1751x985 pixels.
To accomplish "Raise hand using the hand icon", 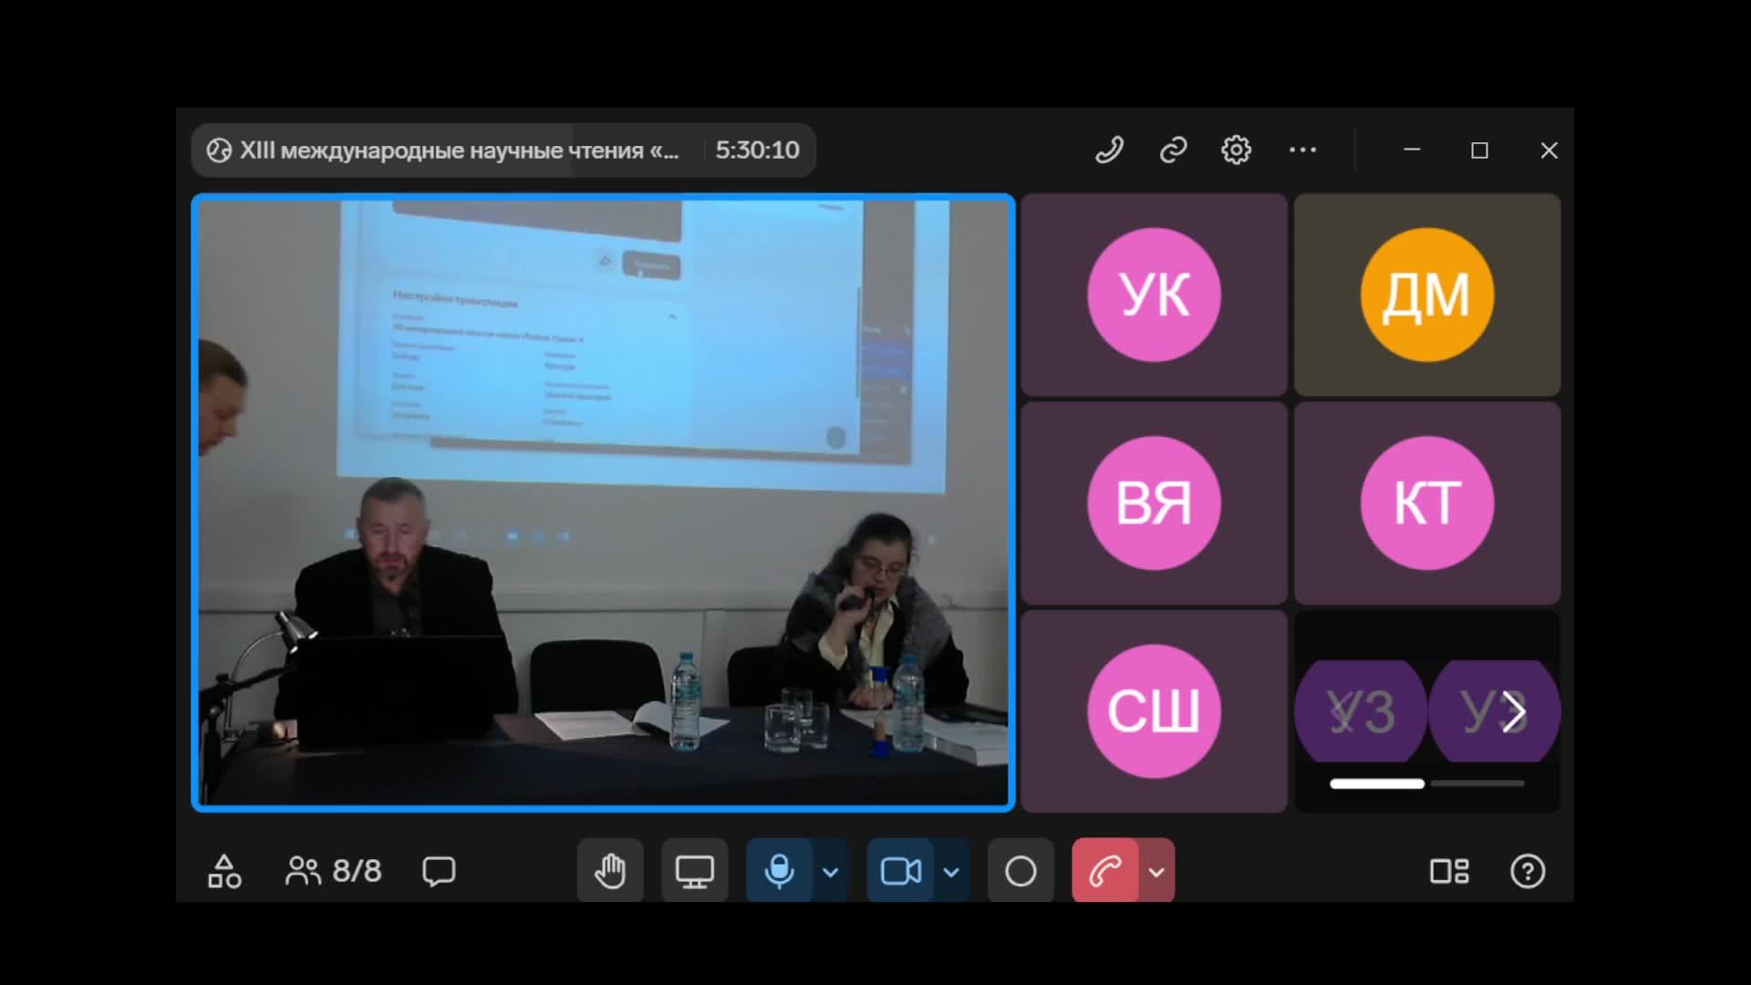I will [x=610, y=871].
